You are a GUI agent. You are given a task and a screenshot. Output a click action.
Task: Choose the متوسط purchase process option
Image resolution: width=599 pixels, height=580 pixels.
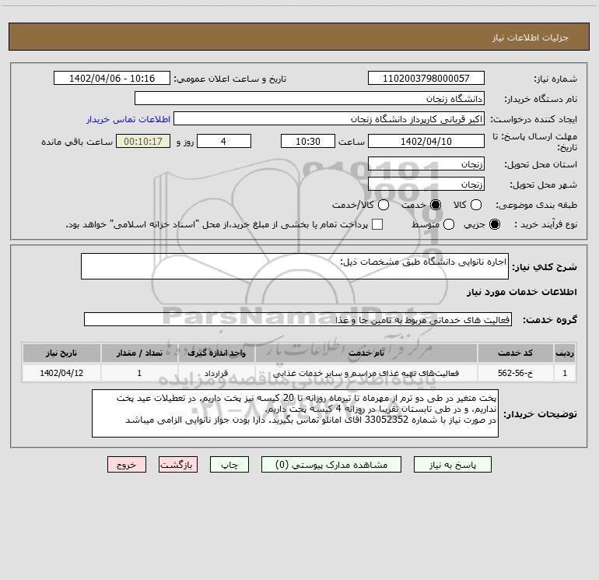tap(449, 224)
